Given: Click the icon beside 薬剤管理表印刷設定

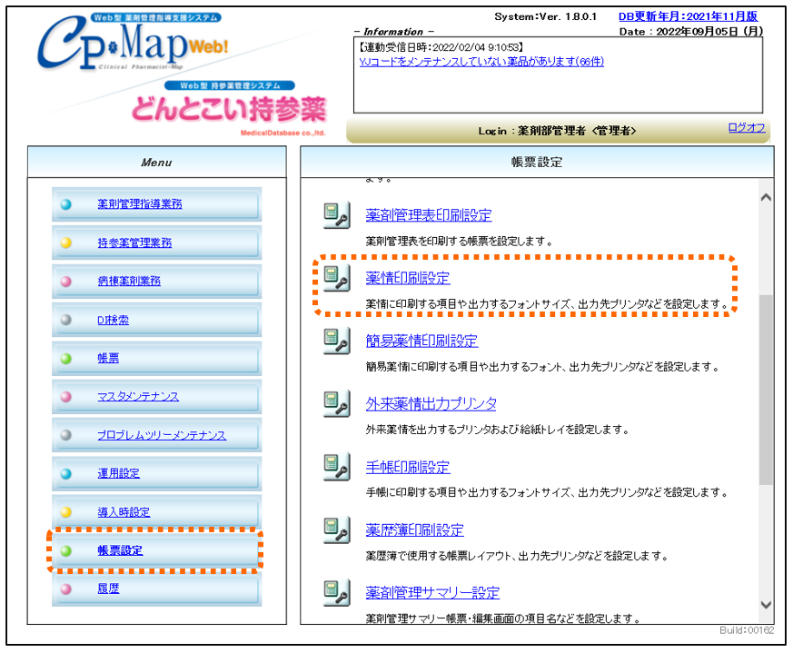Looking at the screenshot, I should click(x=337, y=216).
